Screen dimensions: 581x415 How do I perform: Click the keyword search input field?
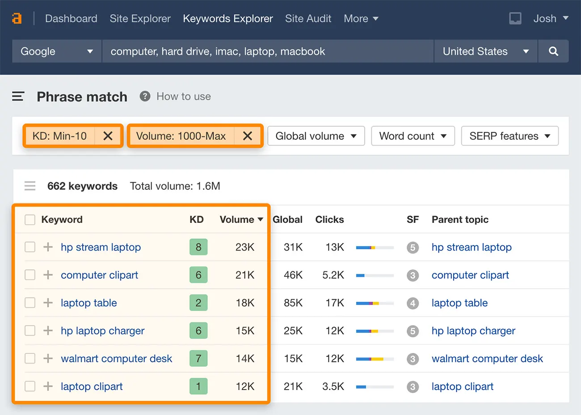click(267, 51)
